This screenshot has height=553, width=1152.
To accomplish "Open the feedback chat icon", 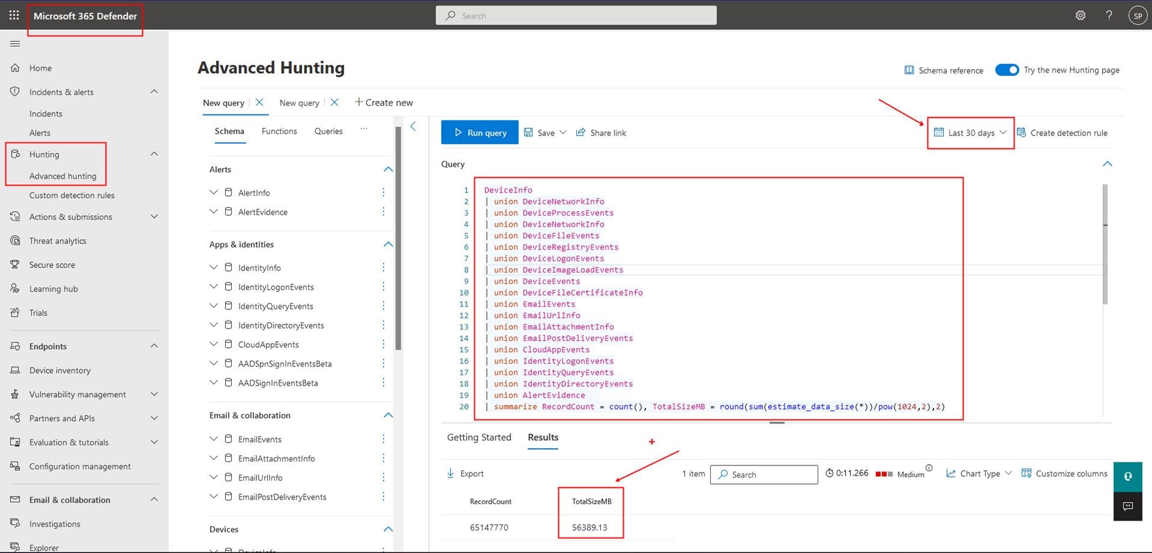I will point(1128,507).
